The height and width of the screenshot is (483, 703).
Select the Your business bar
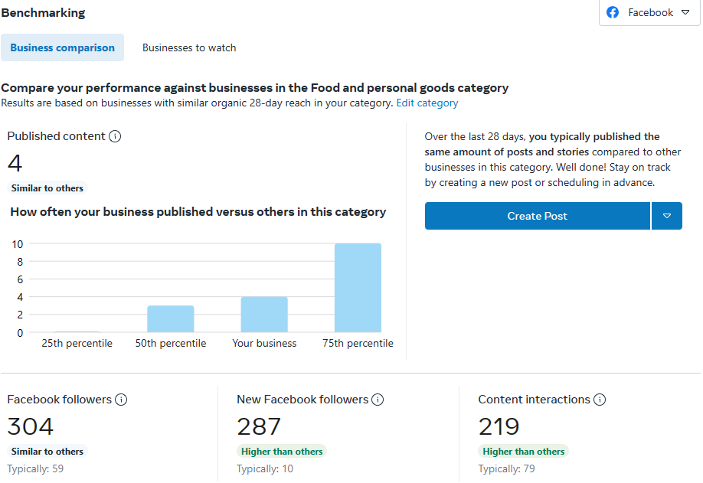click(x=264, y=315)
